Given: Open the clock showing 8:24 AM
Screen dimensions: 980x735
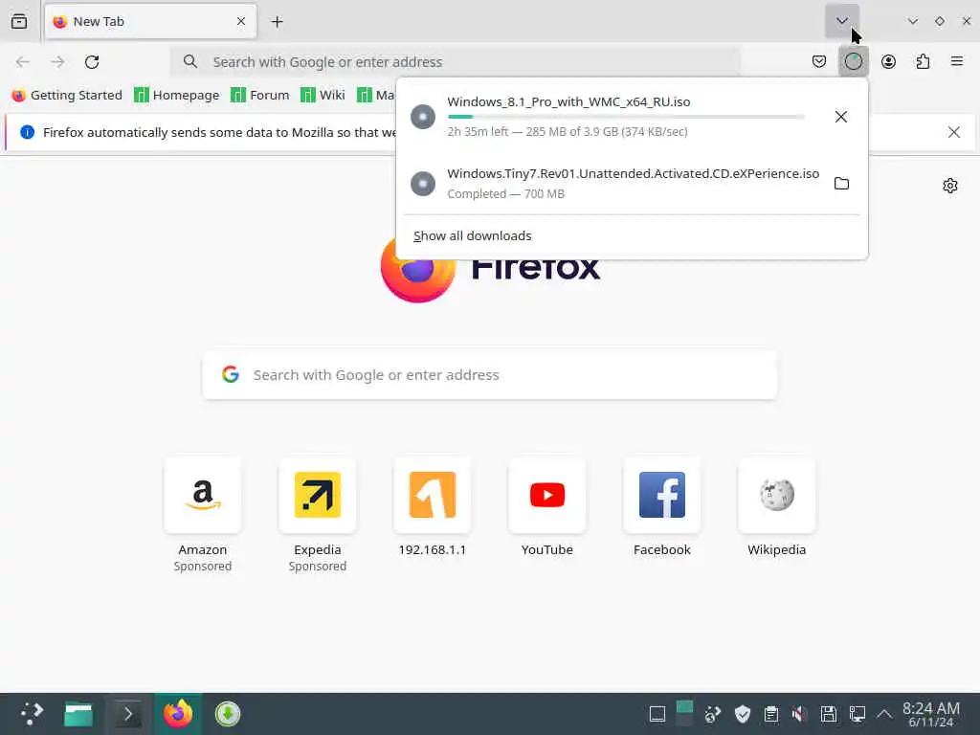Looking at the screenshot, I should 930,714.
